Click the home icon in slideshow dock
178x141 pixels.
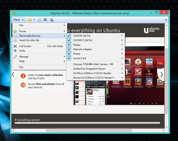[131, 103]
